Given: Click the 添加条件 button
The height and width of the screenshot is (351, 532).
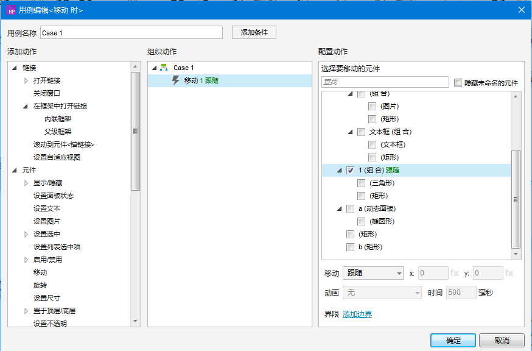Looking at the screenshot, I should [x=254, y=32].
